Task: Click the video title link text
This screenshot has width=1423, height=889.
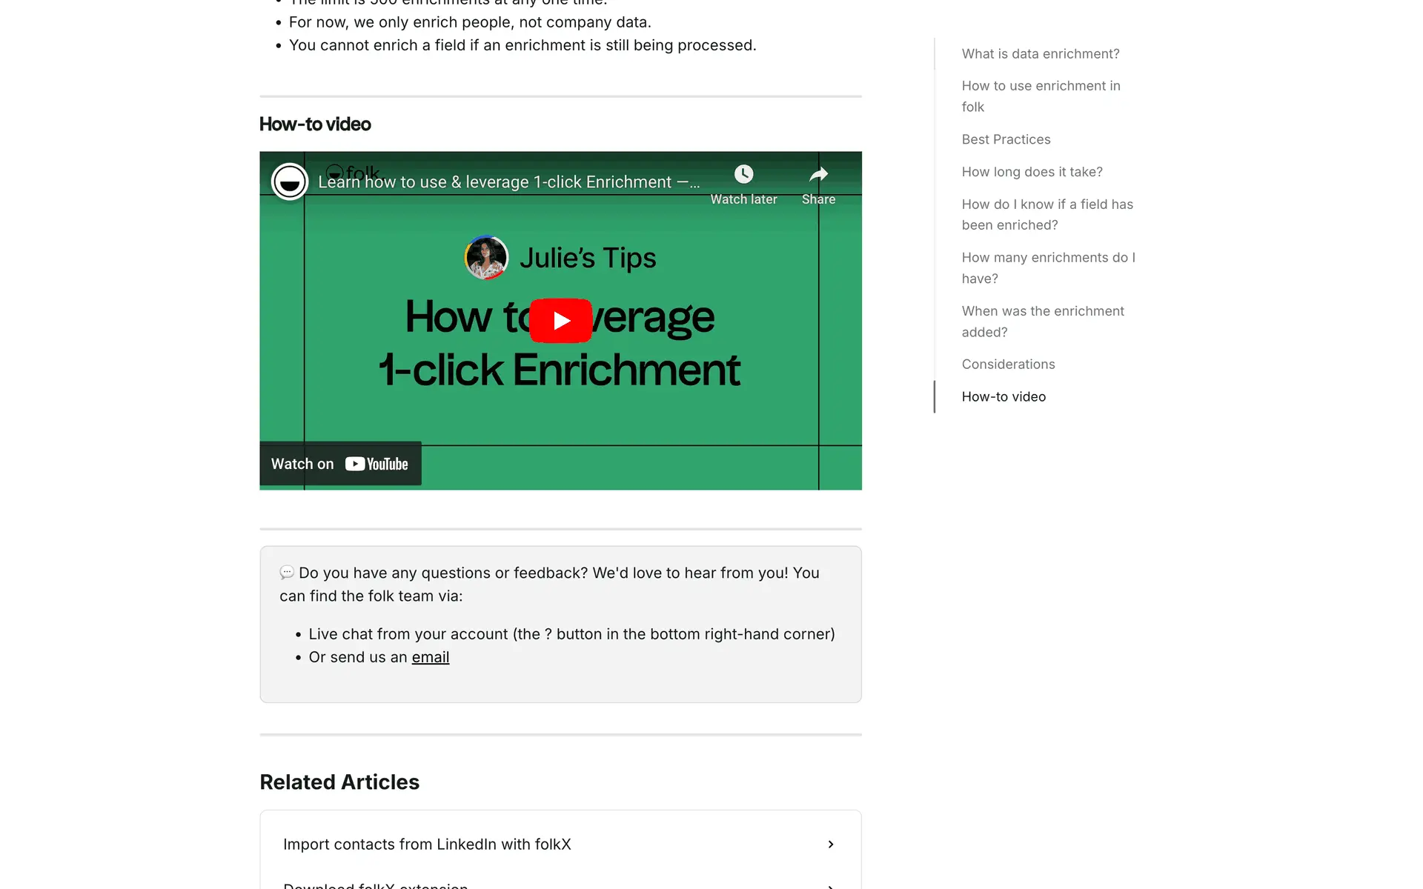Action: [508, 182]
